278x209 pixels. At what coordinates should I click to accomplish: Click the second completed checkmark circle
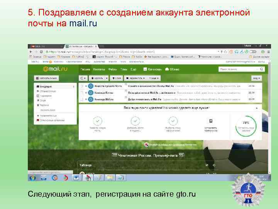point(135,121)
